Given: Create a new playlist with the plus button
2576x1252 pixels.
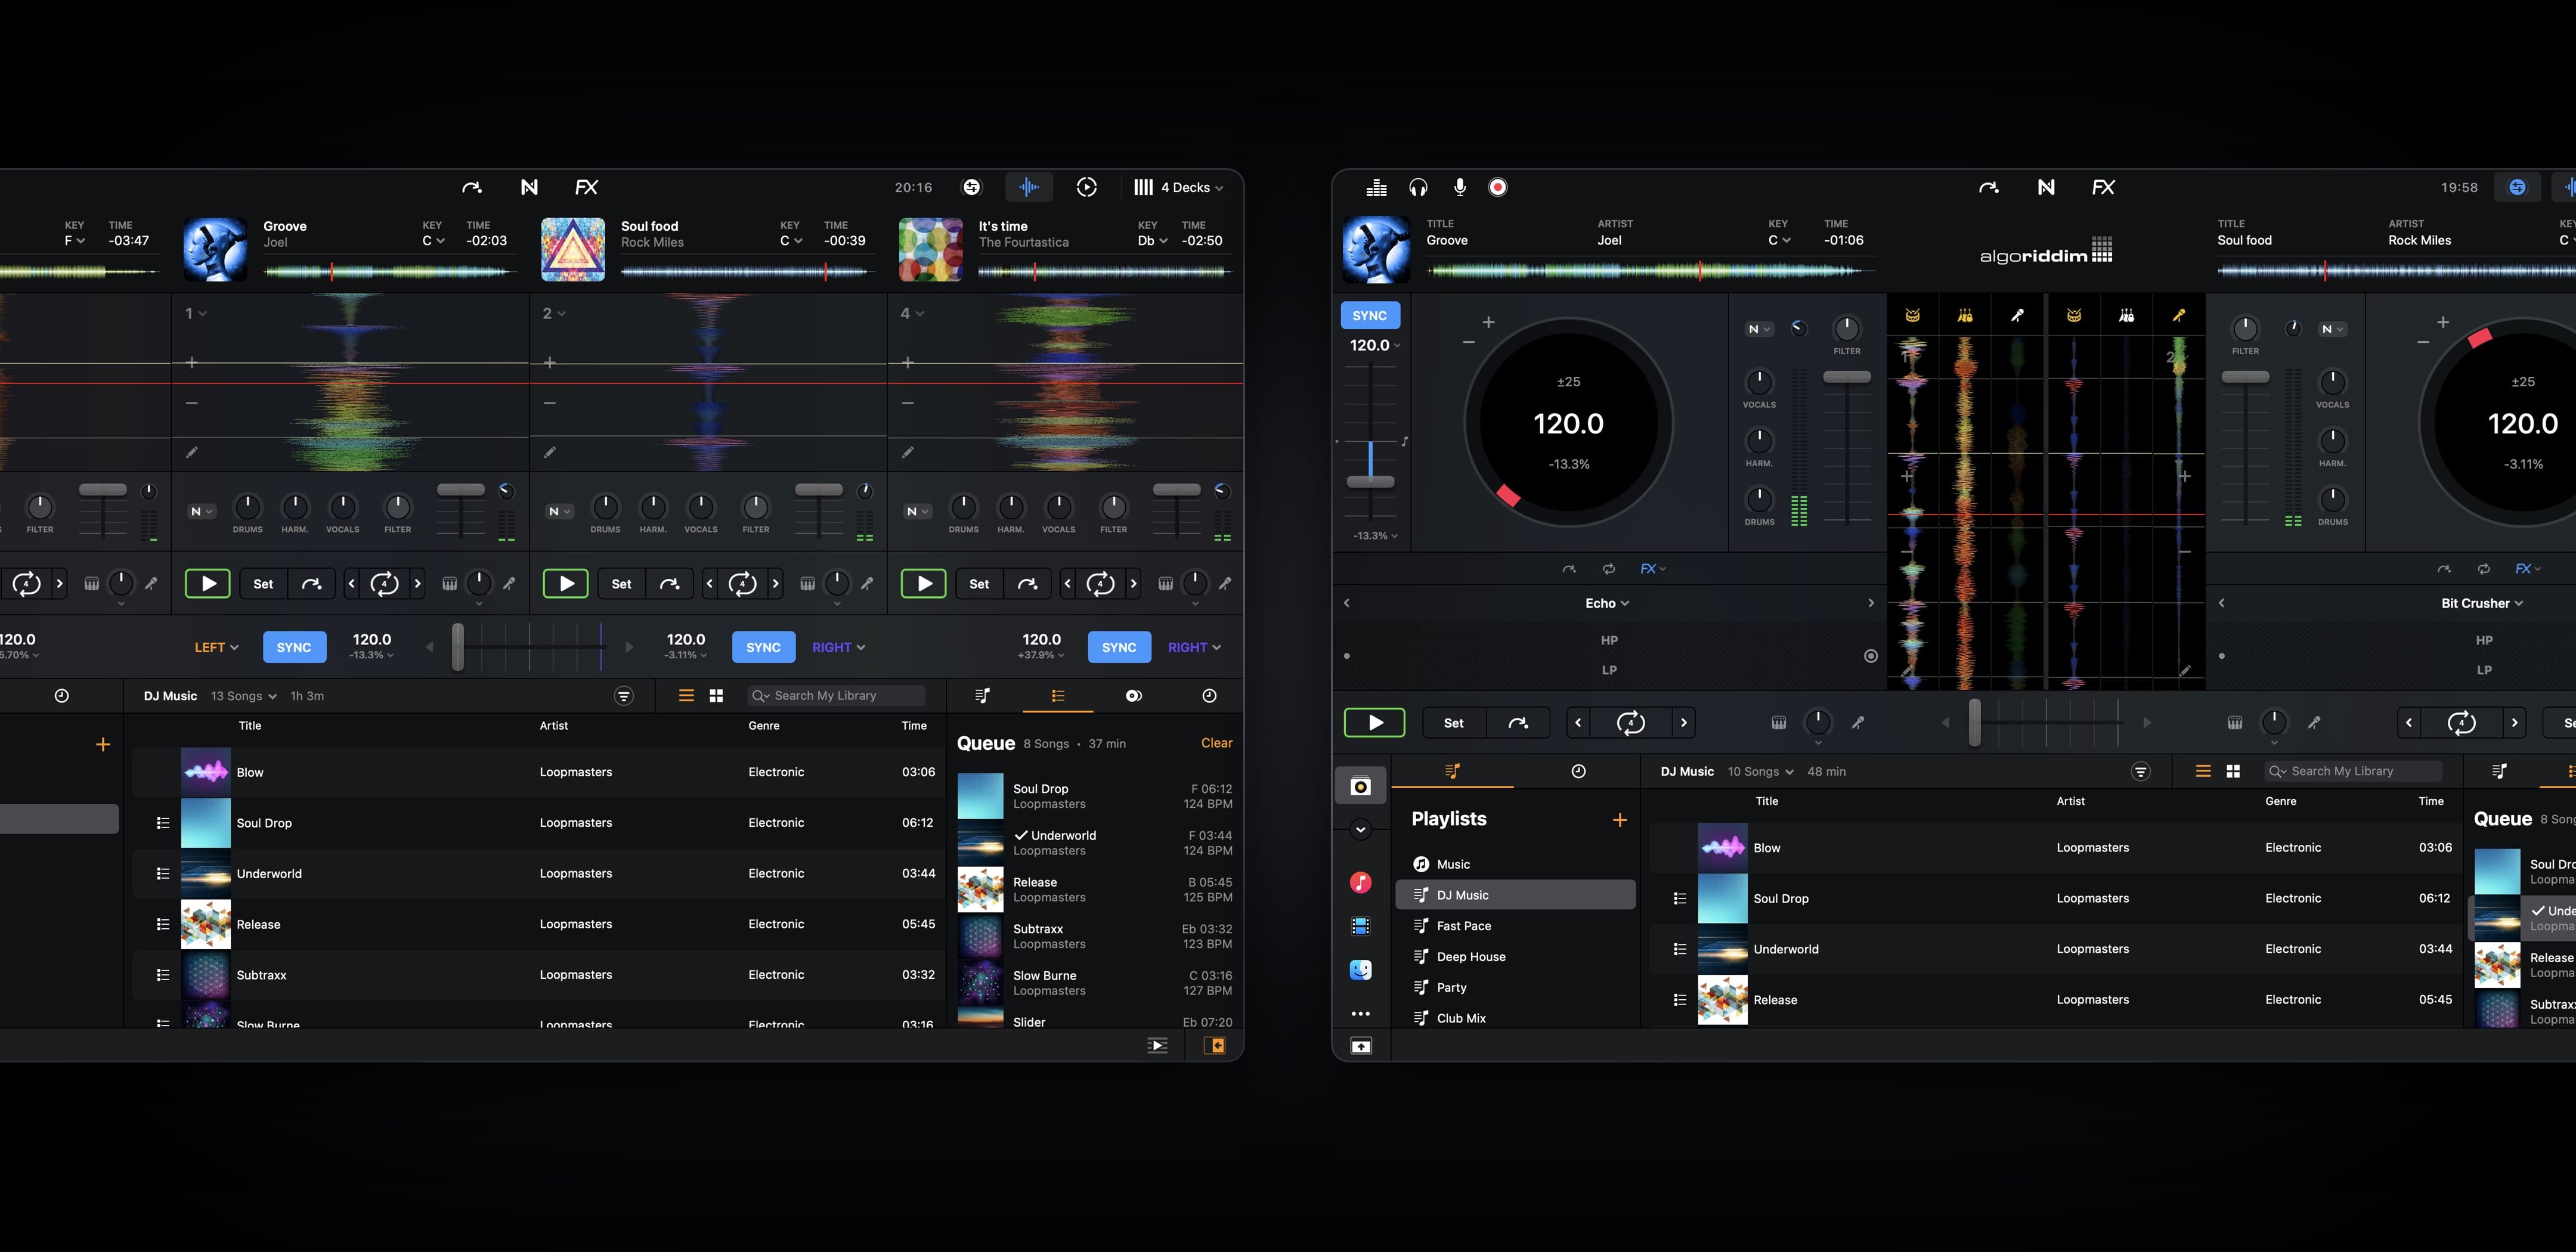Looking at the screenshot, I should tap(1620, 819).
